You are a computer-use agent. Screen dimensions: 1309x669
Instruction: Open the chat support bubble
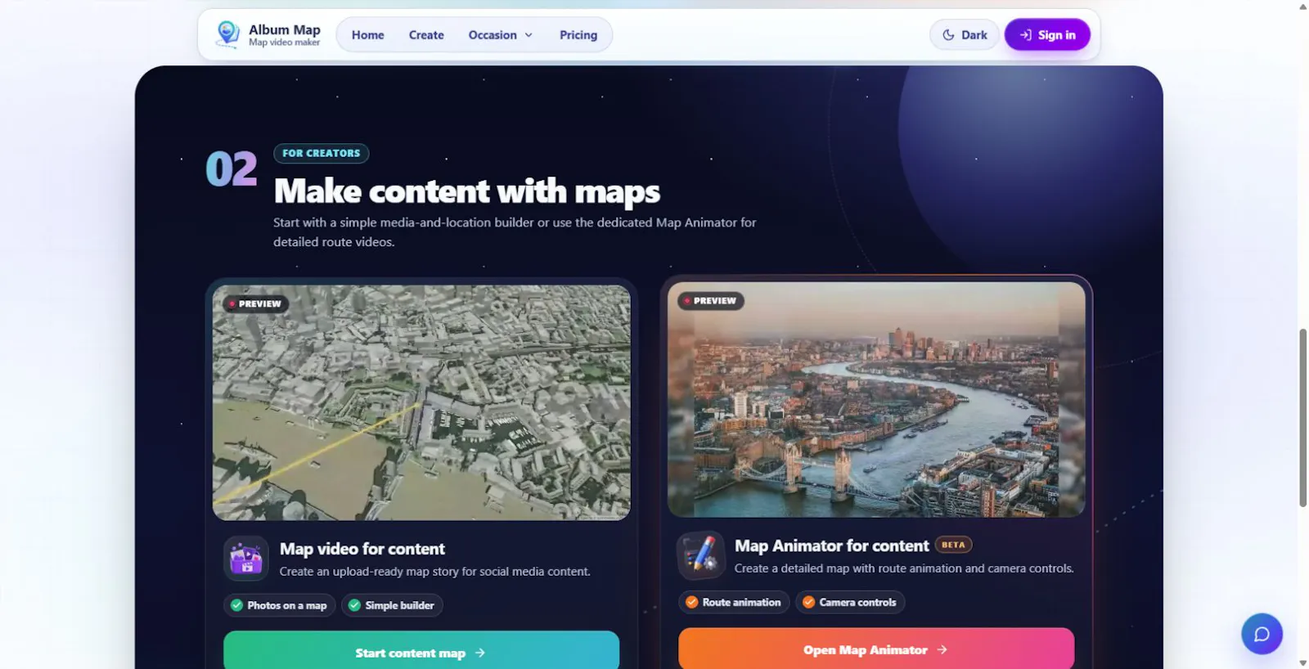1262,634
